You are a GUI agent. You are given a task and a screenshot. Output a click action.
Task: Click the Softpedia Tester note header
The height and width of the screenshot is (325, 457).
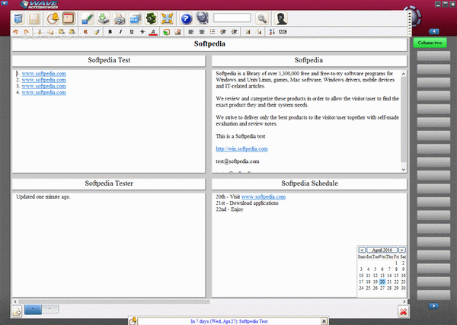click(x=109, y=183)
